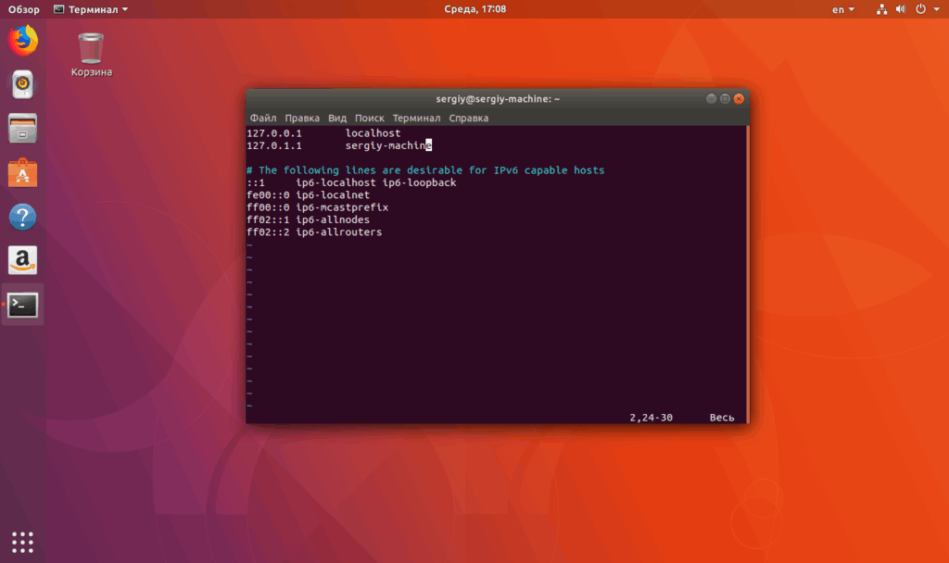Open the Справка menu
The image size is (949, 563).
click(x=468, y=118)
